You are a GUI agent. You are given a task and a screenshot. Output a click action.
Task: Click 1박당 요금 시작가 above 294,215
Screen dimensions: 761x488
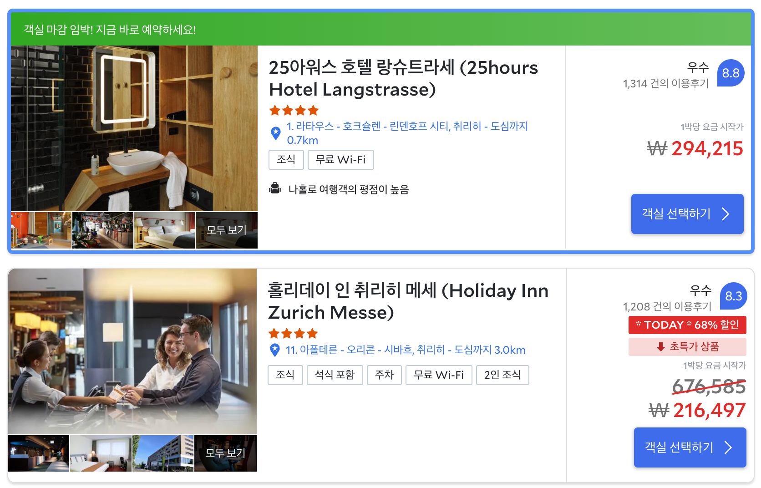tap(712, 127)
